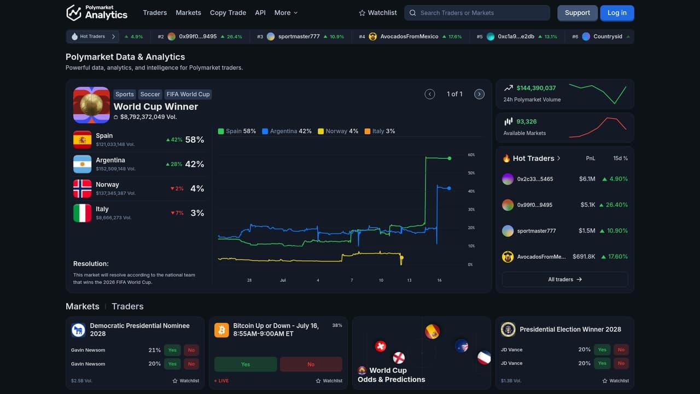
Task: Select the Soccer category tag
Action: (x=150, y=94)
